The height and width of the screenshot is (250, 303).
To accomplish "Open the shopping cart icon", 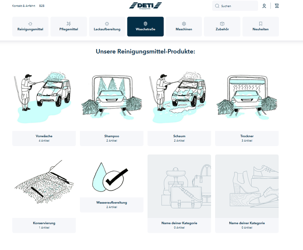I will [x=277, y=6].
